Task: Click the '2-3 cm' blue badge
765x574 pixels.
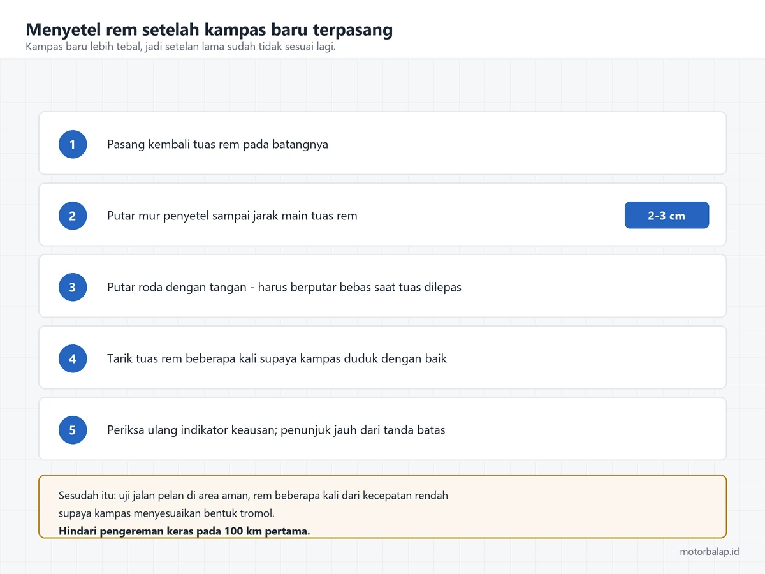Action: 667,216
